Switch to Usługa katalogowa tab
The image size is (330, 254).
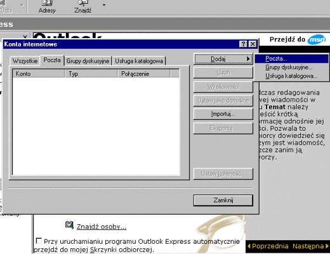tap(139, 61)
